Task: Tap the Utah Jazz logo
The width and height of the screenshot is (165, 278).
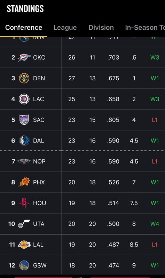Action: pos(24,224)
